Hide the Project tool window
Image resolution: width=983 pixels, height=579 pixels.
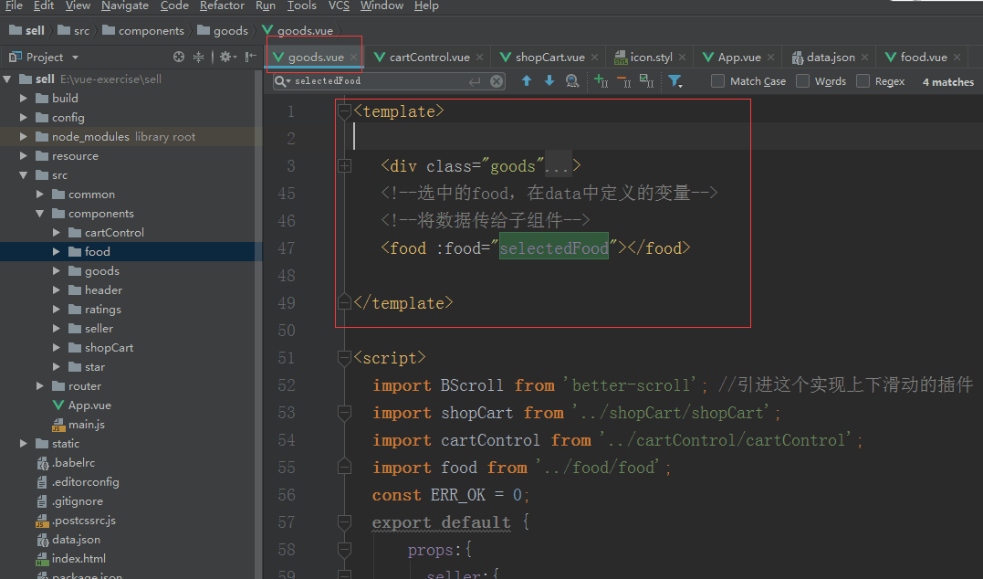click(250, 58)
